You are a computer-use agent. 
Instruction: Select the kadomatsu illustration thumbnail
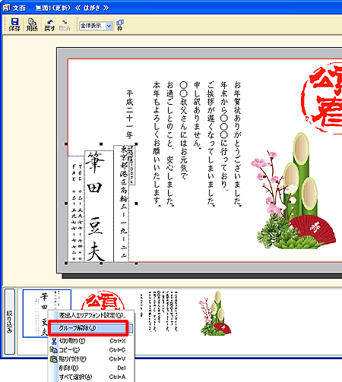click(x=216, y=314)
